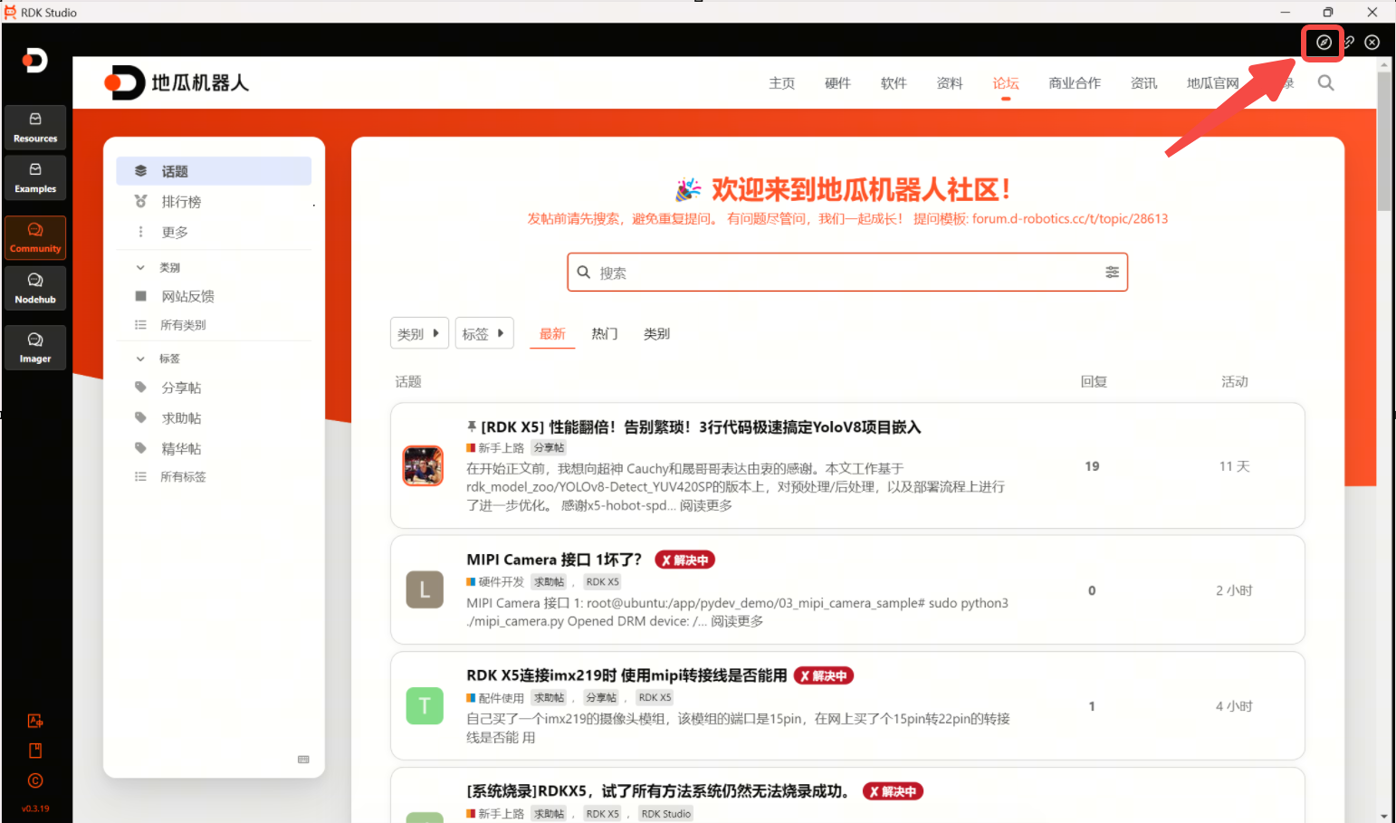Open the Imager sidebar tool
The width and height of the screenshot is (1396, 823).
35,348
